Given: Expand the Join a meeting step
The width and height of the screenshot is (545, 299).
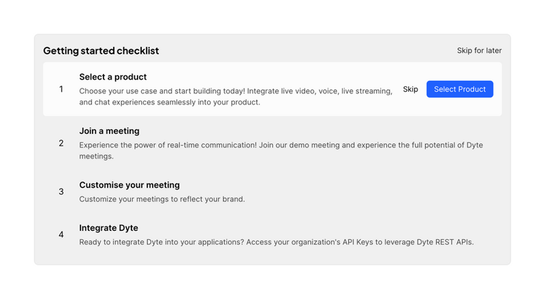Looking at the screenshot, I should click(109, 131).
